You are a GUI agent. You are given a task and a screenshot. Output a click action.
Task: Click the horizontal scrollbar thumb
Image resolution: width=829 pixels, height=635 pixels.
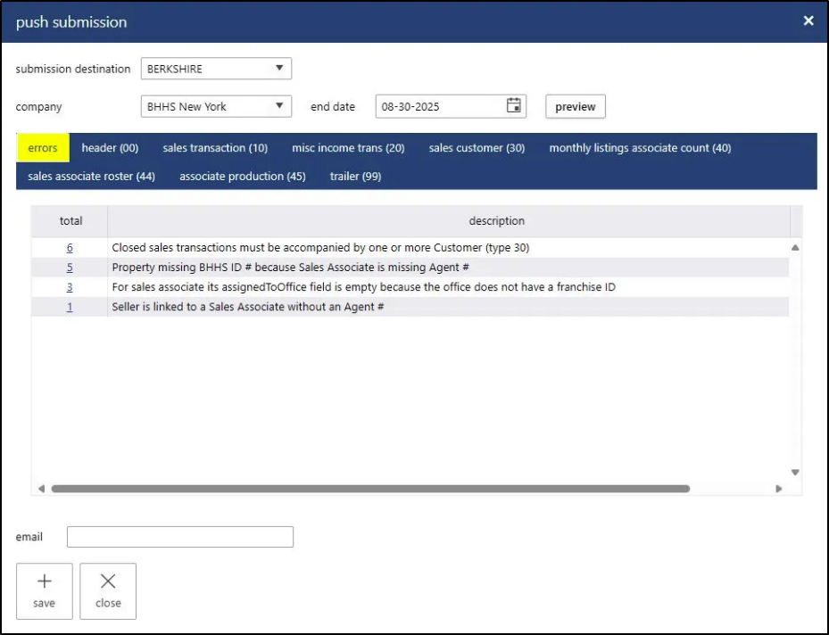(370, 489)
